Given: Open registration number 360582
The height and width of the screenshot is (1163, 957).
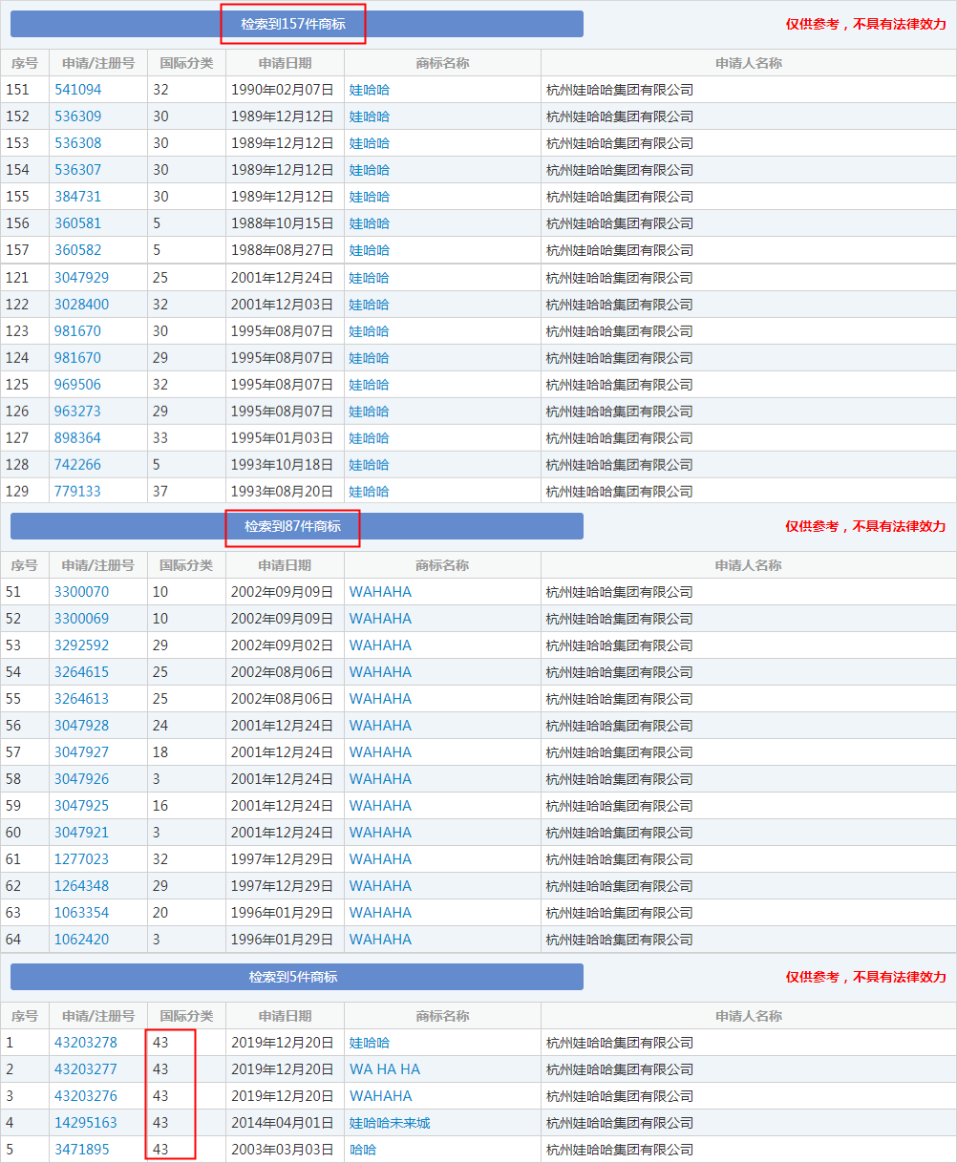Looking at the screenshot, I should pyautogui.click(x=77, y=250).
